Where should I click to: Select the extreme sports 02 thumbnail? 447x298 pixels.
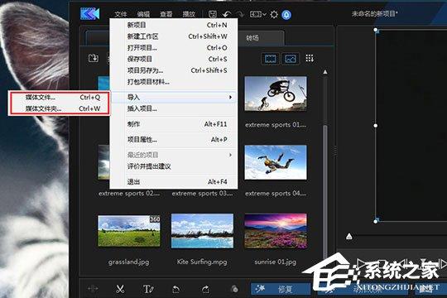click(103, 162)
